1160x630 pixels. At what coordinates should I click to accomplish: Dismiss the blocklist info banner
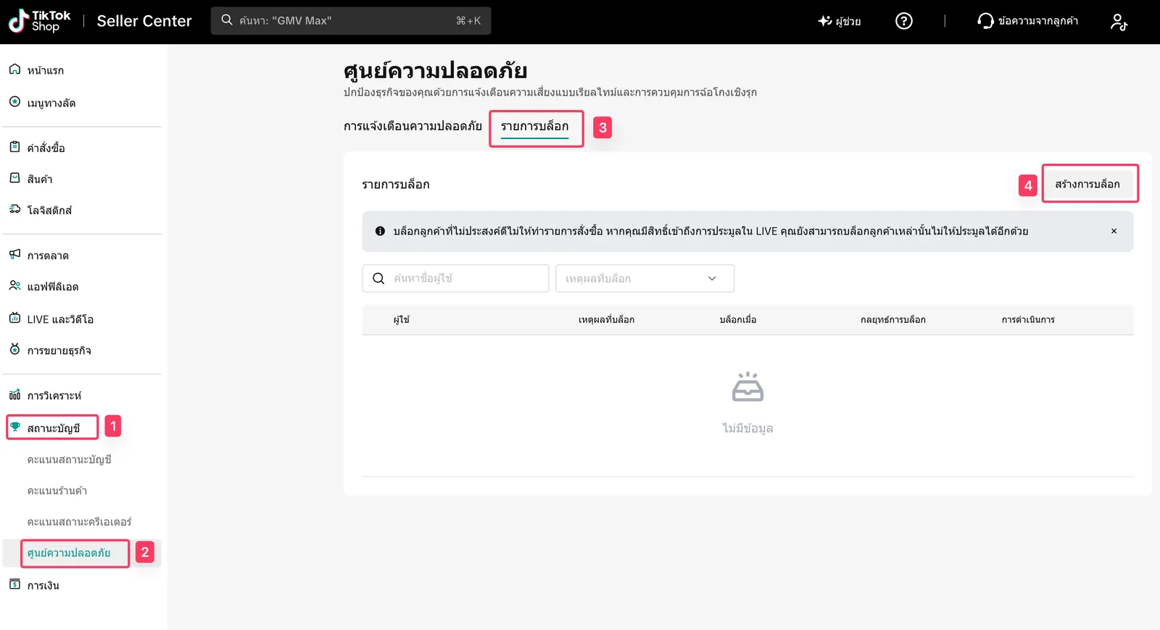tap(1114, 231)
